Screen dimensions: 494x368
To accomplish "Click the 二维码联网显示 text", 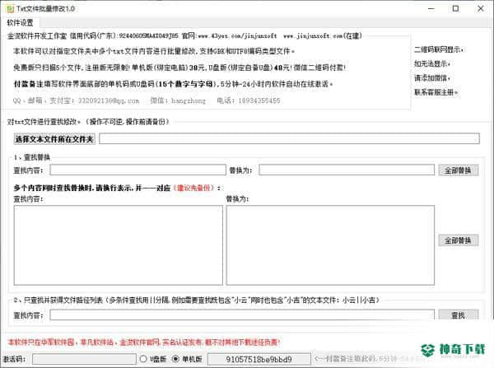I will 438,49.
